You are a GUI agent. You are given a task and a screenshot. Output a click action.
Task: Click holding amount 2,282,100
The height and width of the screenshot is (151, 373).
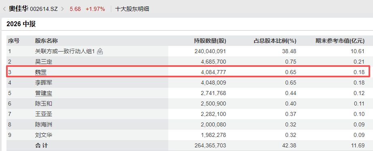[x=213, y=114]
